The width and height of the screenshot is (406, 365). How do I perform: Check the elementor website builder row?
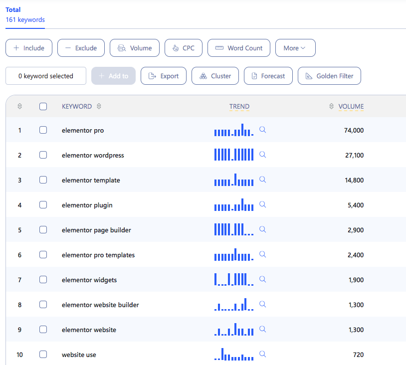(43, 305)
